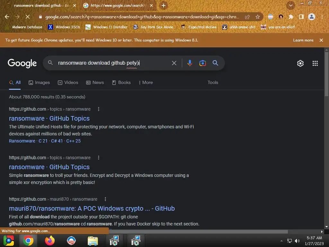The height and width of the screenshot is (247, 329).
Task: Open the Google apps grid
Action: (315, 63)
